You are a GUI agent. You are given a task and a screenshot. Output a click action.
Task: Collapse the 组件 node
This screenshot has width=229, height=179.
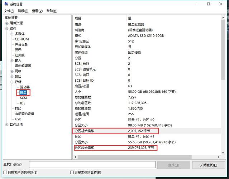(x=7, y=29)
